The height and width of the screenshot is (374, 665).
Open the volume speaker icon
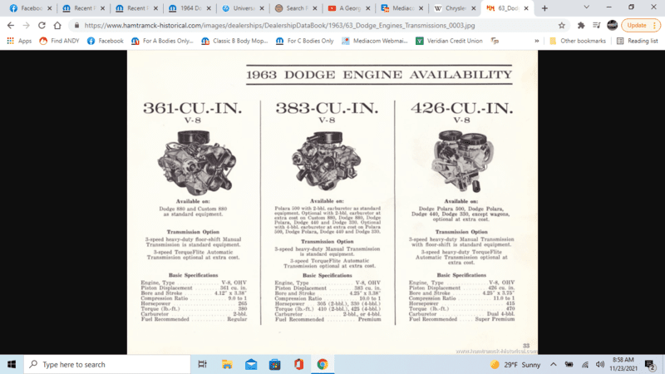(599, 365)
